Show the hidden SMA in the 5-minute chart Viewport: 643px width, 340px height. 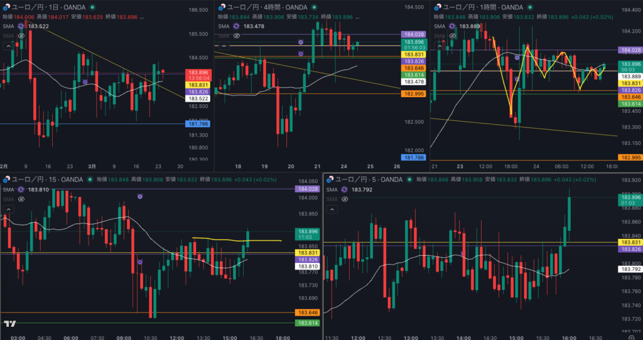pos(345,199)
